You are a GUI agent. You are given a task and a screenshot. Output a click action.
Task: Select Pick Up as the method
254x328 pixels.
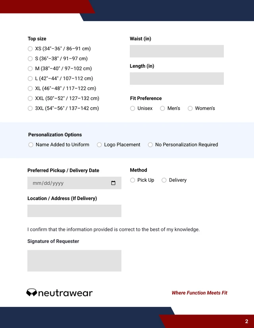pos(132,180)
